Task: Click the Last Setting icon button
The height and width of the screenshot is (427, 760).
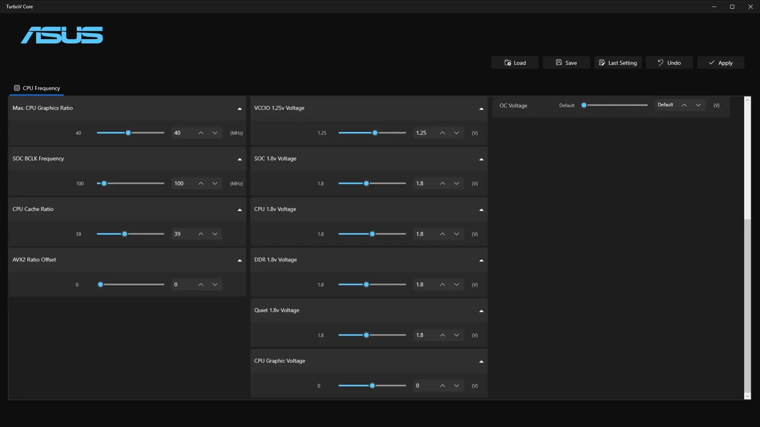Action: point(602,63)
